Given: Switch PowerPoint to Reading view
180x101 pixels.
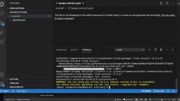Looking at the screenshot, I should (x=146, y=100).
